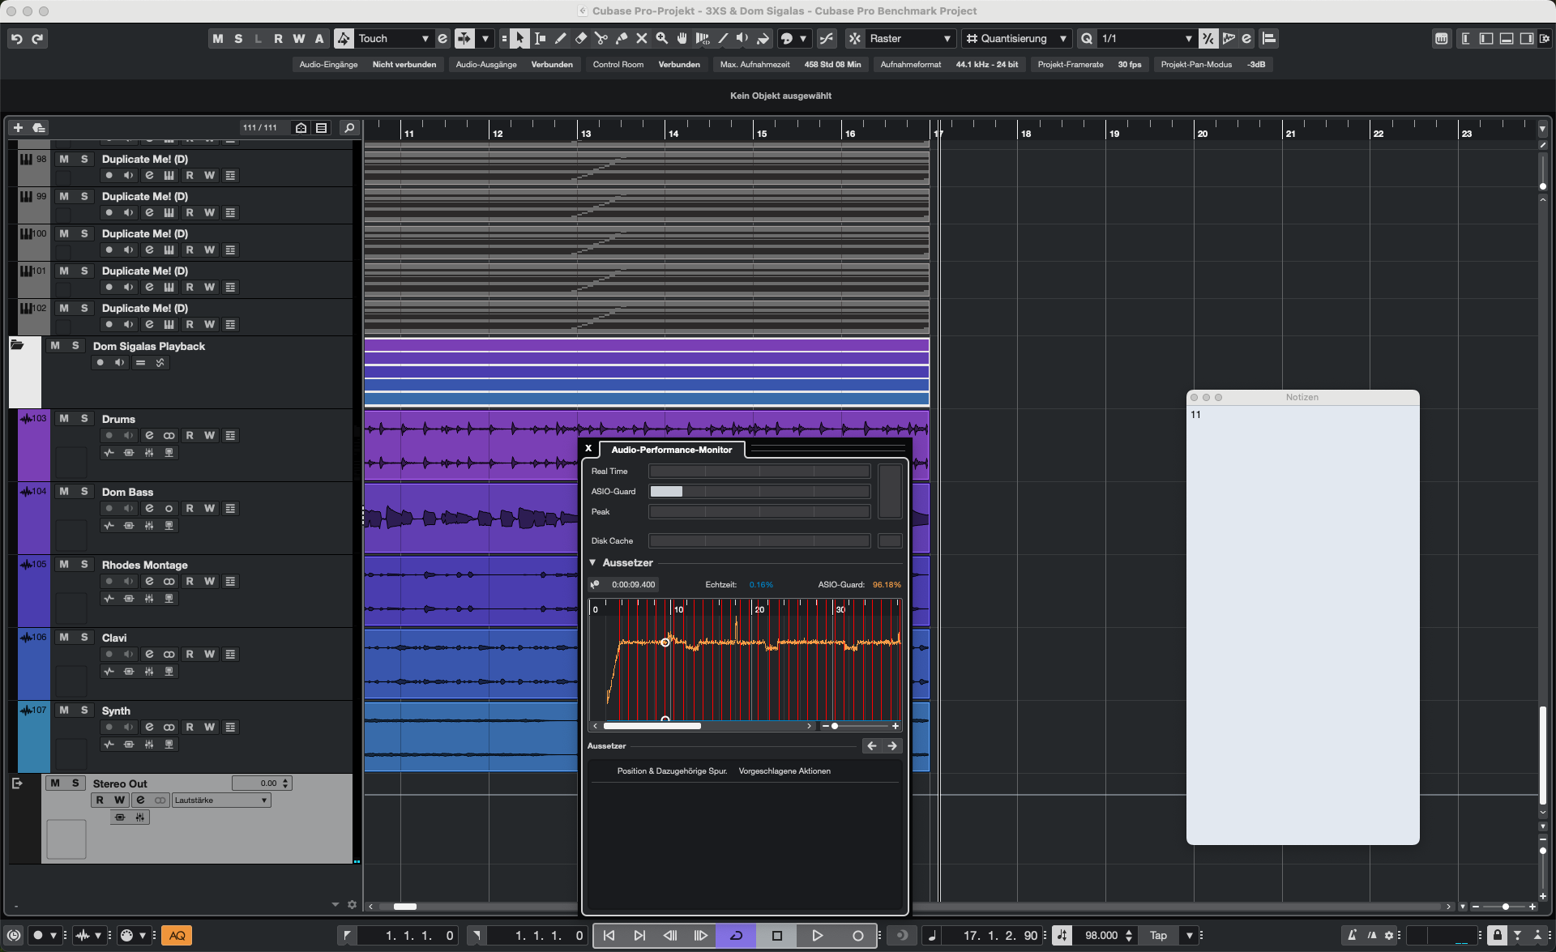This screenshot has width=1556, height=952.
Task: Enable write automation on Stereo Out
Action: coord(120,800)
